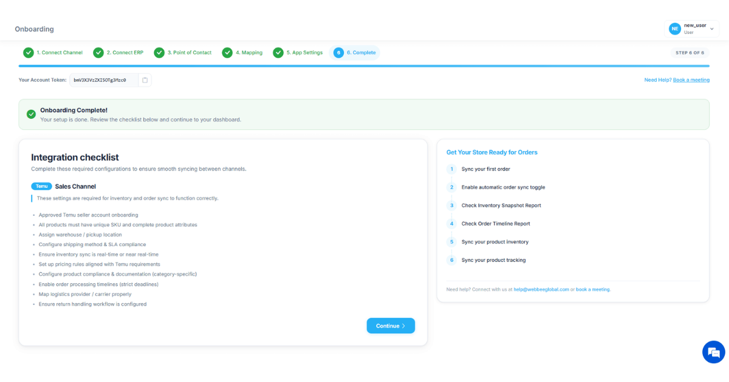Click the green checkmark beside App Settings
Image resolution: width=729 pixels, height=382 pixels.
pos(278,53)
